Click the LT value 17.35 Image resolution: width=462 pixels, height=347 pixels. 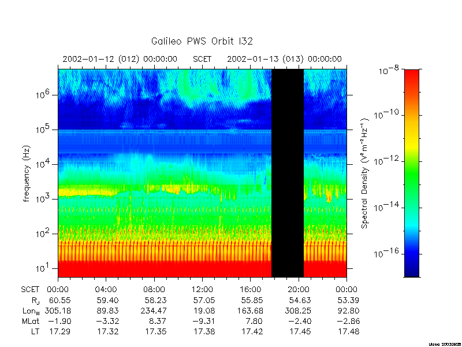click(156, 332)
